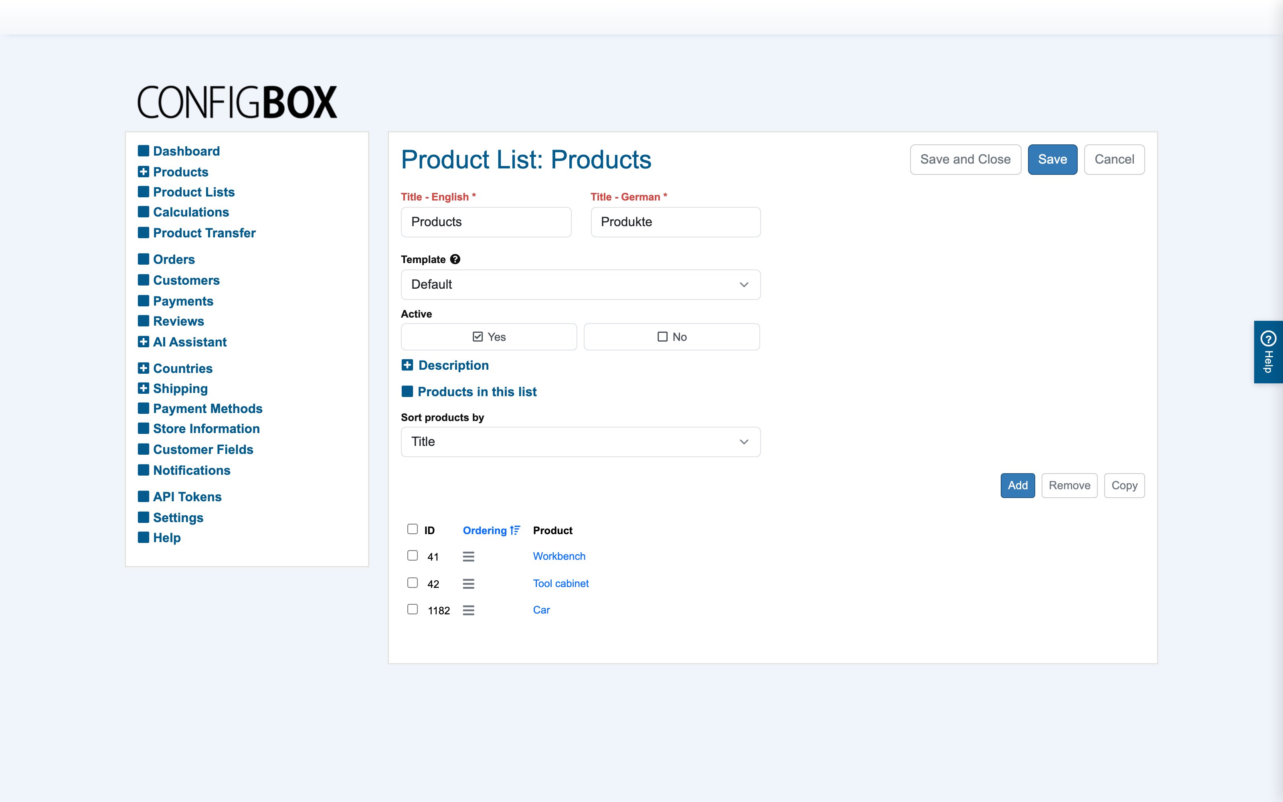Click the Save and Close button
The image size is (1283, 802).
click(x=965, y=159)
